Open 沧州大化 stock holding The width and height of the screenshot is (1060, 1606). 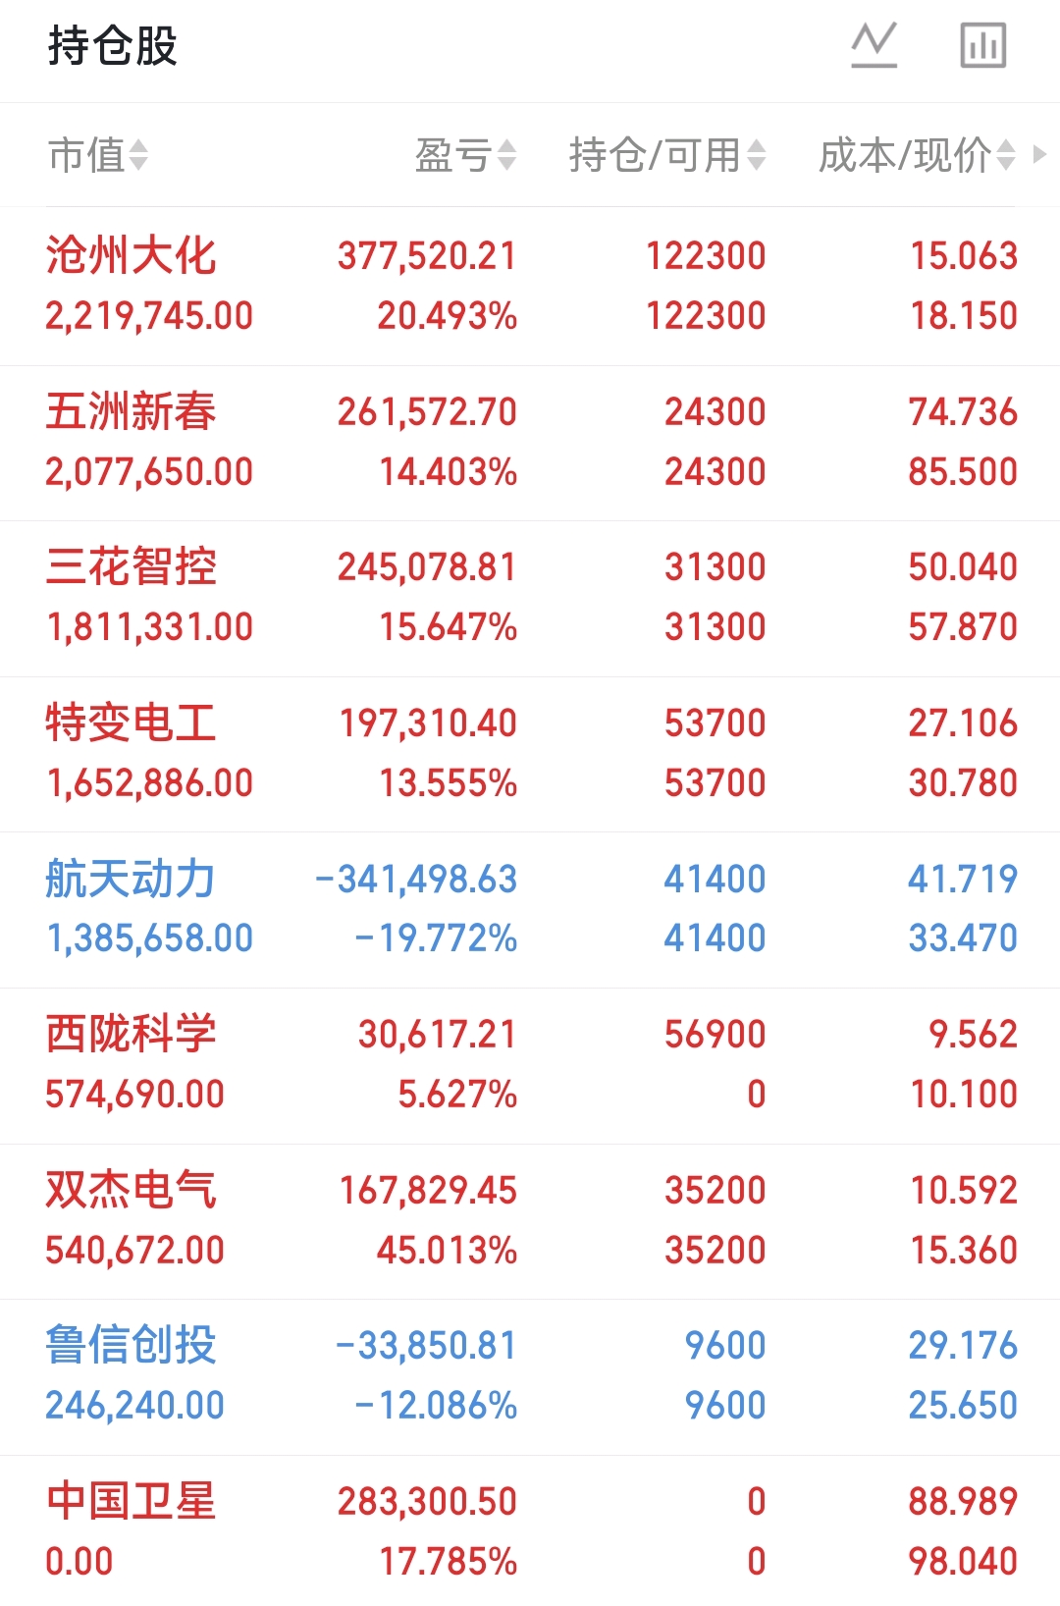tap(530, 286)
